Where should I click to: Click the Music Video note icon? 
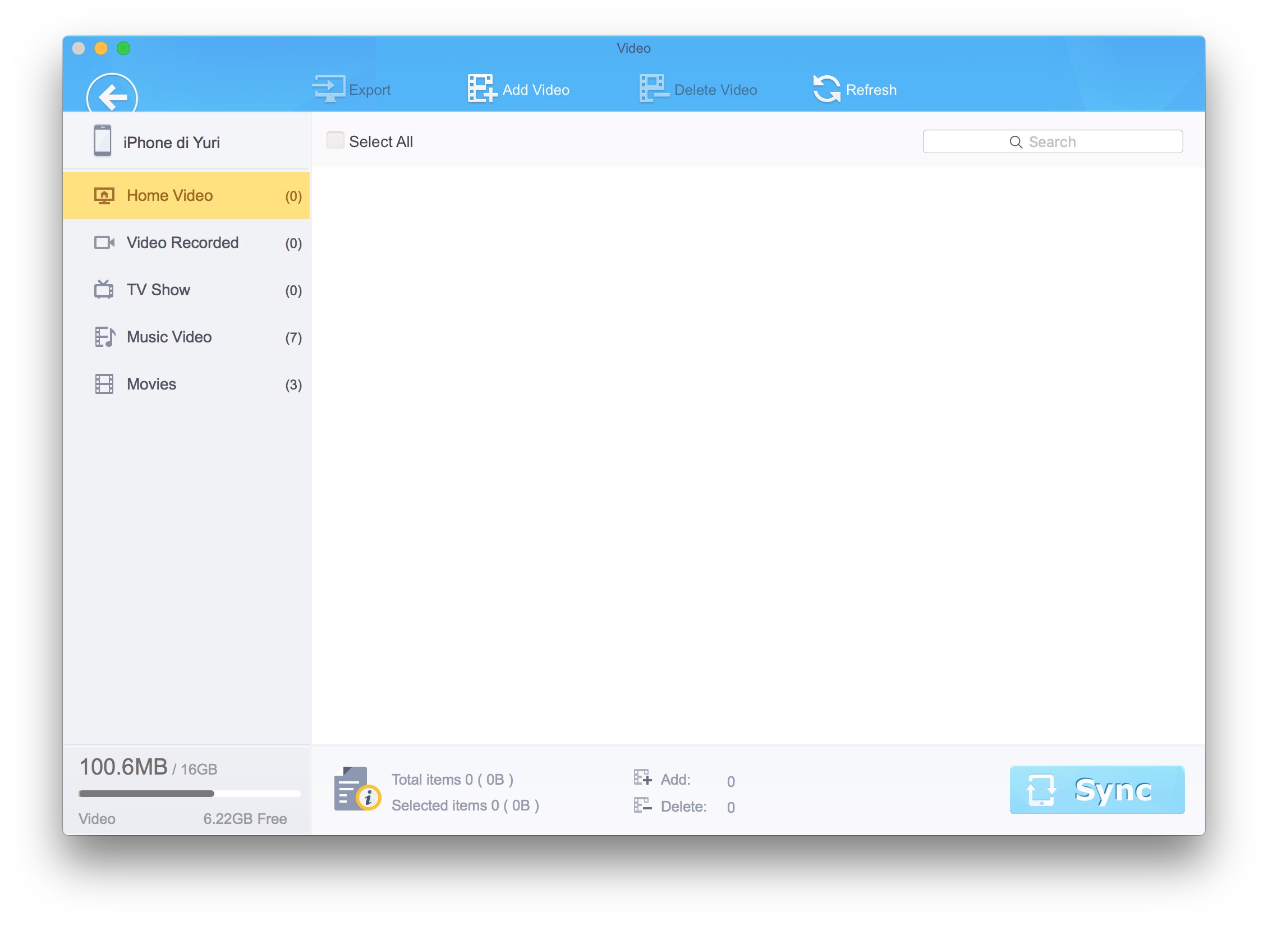(104, 337)
